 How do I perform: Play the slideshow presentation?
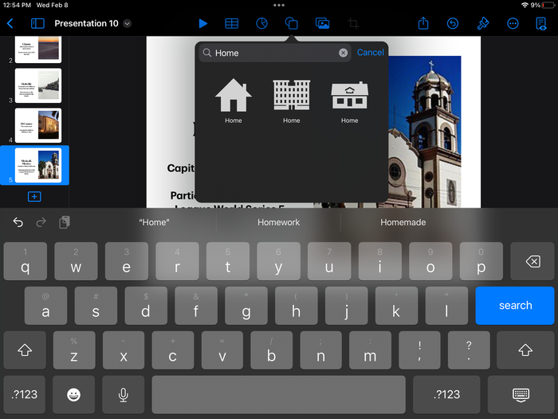pyautogui.click(x=203, y=24)
